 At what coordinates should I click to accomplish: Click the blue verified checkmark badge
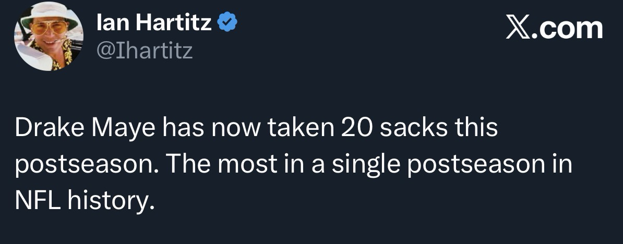(228, 23)
